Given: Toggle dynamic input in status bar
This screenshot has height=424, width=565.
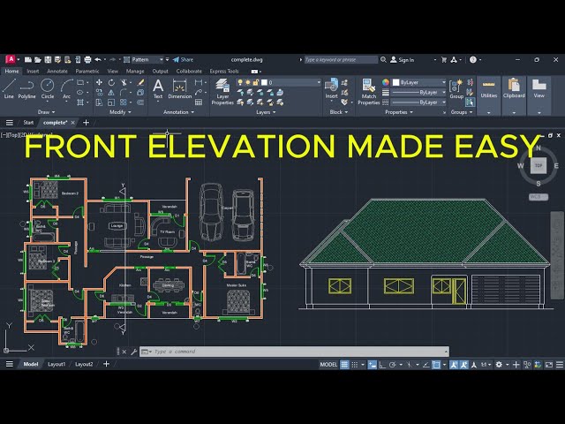Looking at the screenshot, I should [x=372, y=365].
